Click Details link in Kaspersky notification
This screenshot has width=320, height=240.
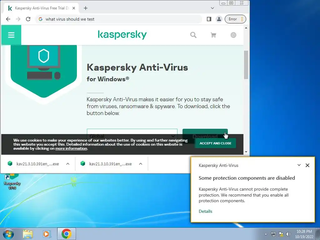point(206,212)
